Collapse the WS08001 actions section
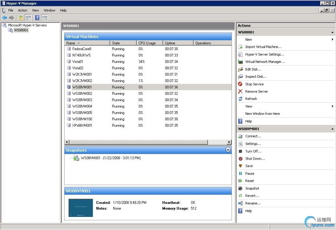Viewport: 336px width, 230px height. 332,32
